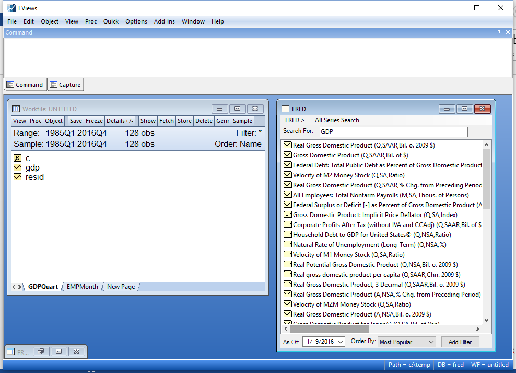The height and width of the screenshot is (373, 516).
Task: Expand the Order By Most Popular dropdown
Action: (431, 342)
